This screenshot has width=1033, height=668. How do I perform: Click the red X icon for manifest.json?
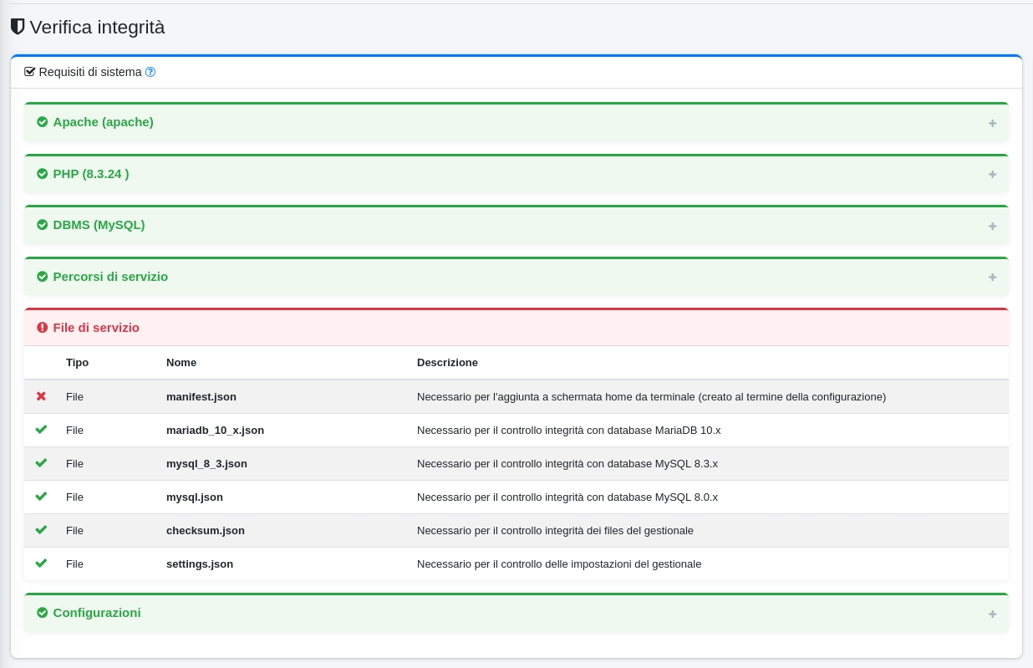41,396
